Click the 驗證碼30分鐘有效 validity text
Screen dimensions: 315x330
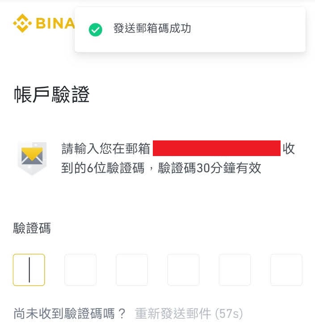(x=210, y=168)
